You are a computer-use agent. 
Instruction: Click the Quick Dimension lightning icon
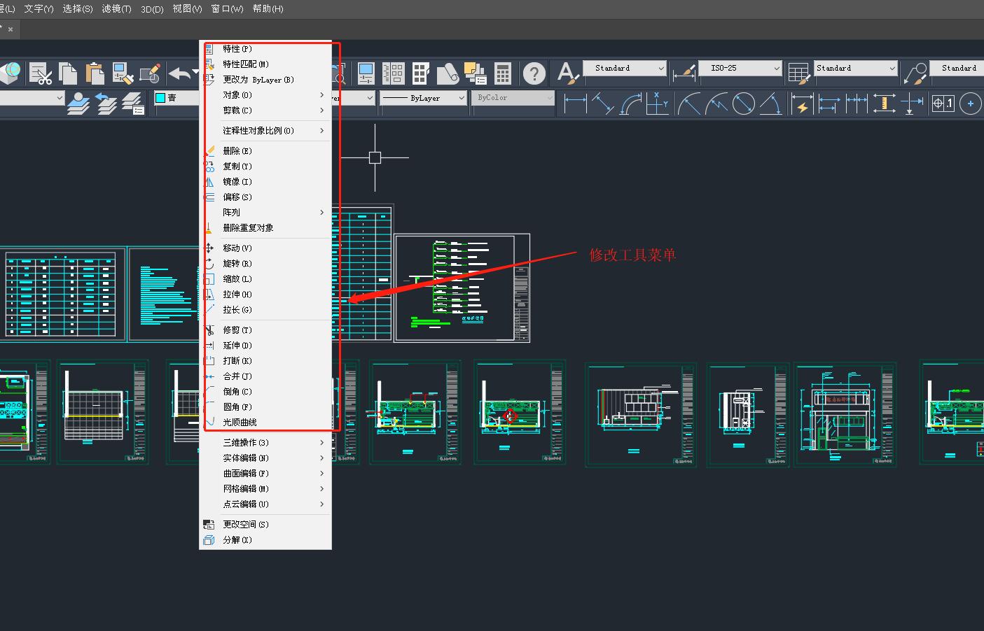[x=801, y=104]
